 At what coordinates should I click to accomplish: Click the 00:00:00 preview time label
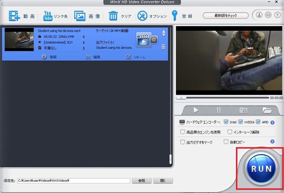[276, 98]
